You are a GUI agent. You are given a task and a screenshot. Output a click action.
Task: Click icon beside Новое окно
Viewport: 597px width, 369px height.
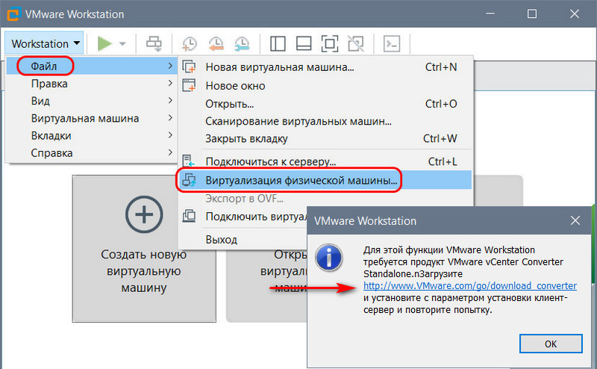tap(189, 85)
